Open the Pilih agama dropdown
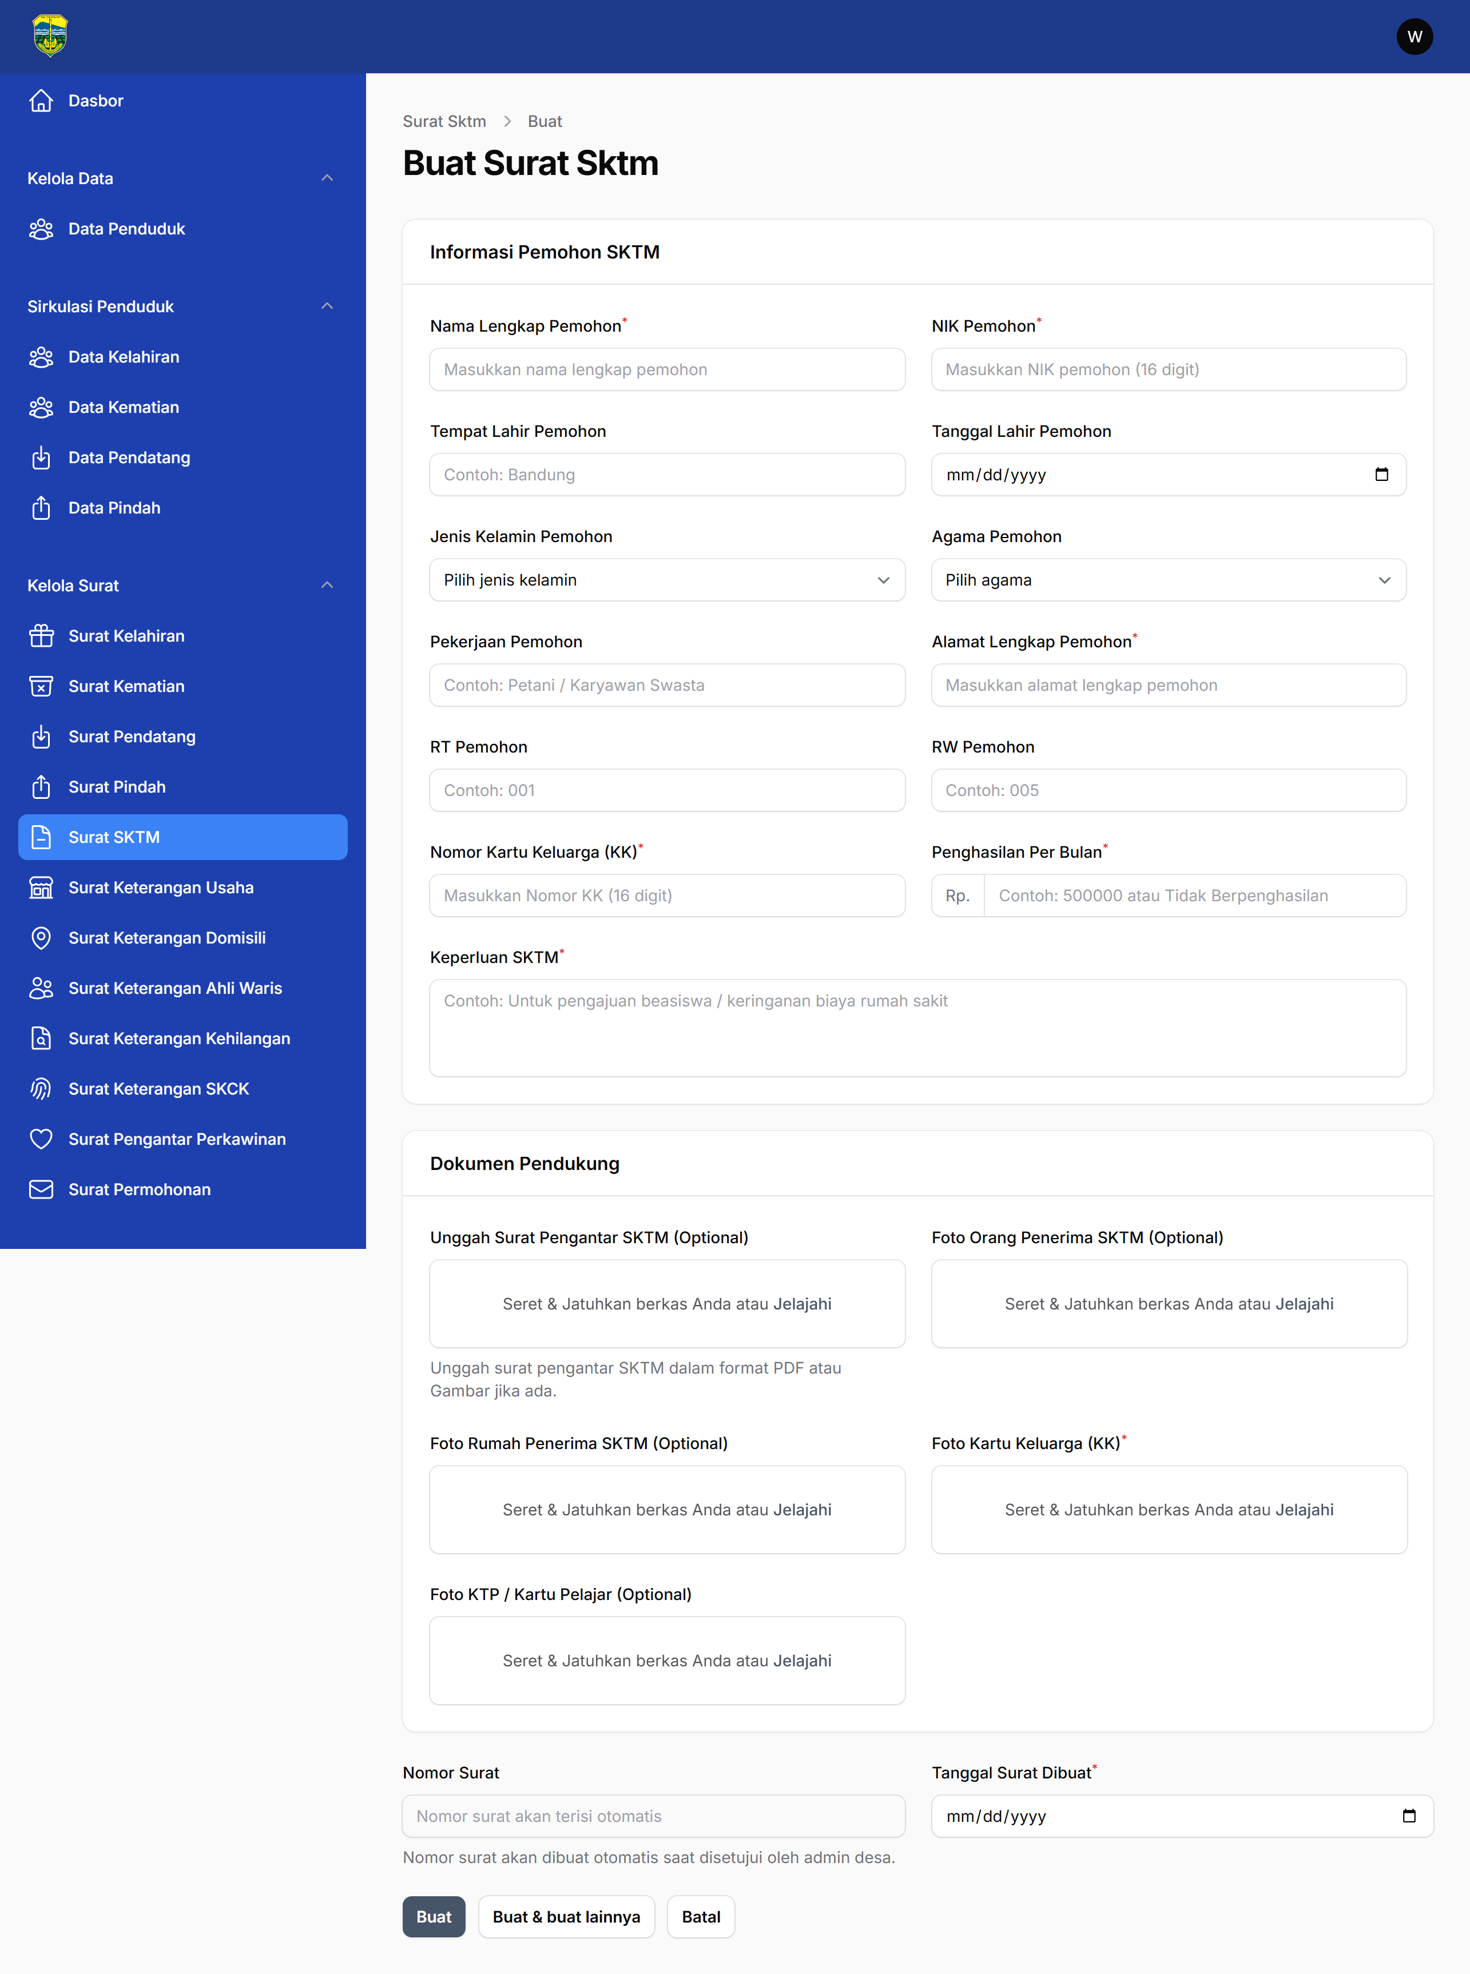Image resolution: width=1470 pixels, height=1974 pixels. (1169, 580)
